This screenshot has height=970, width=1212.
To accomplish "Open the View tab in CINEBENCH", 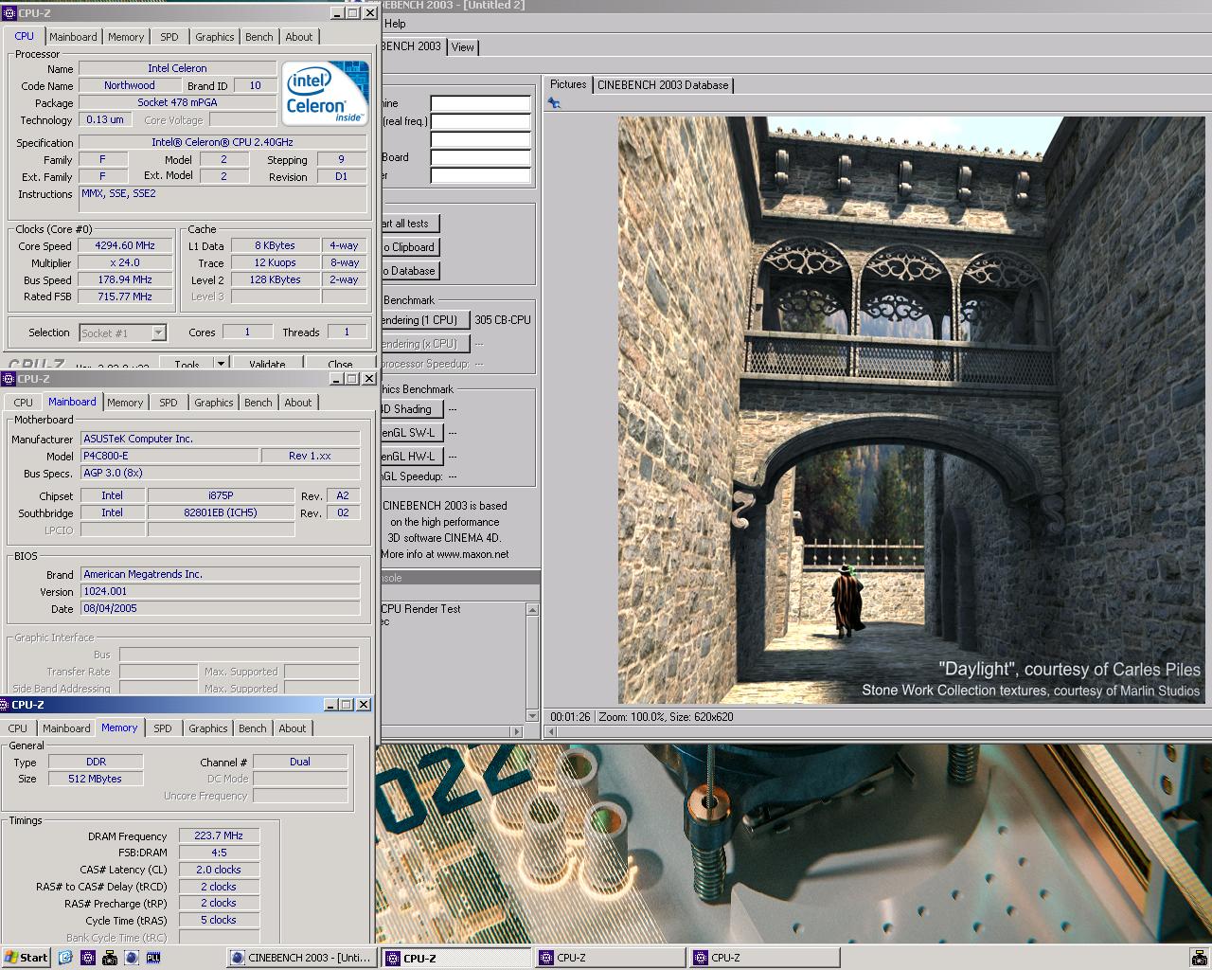I will 462,47.
